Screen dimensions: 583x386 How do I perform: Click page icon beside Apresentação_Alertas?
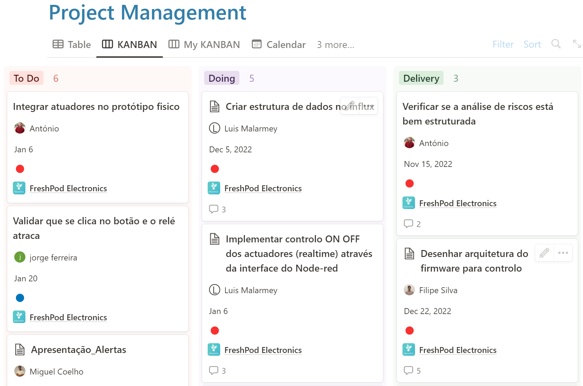pyautogui.click(x=20, y=349)
